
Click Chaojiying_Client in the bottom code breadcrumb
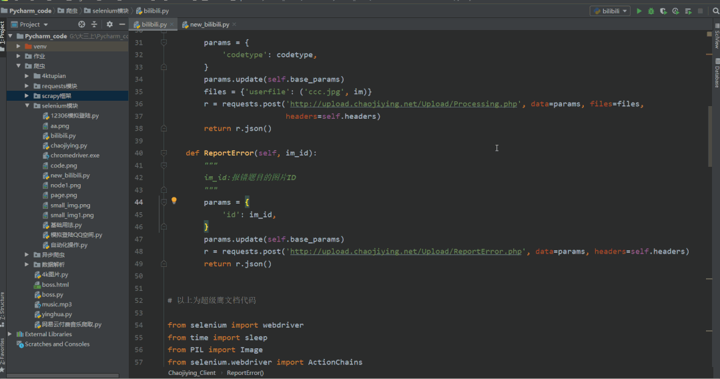(x=192, y=373)
